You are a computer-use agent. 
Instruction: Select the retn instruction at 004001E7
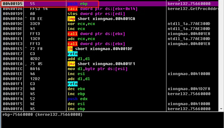[73, 54]
